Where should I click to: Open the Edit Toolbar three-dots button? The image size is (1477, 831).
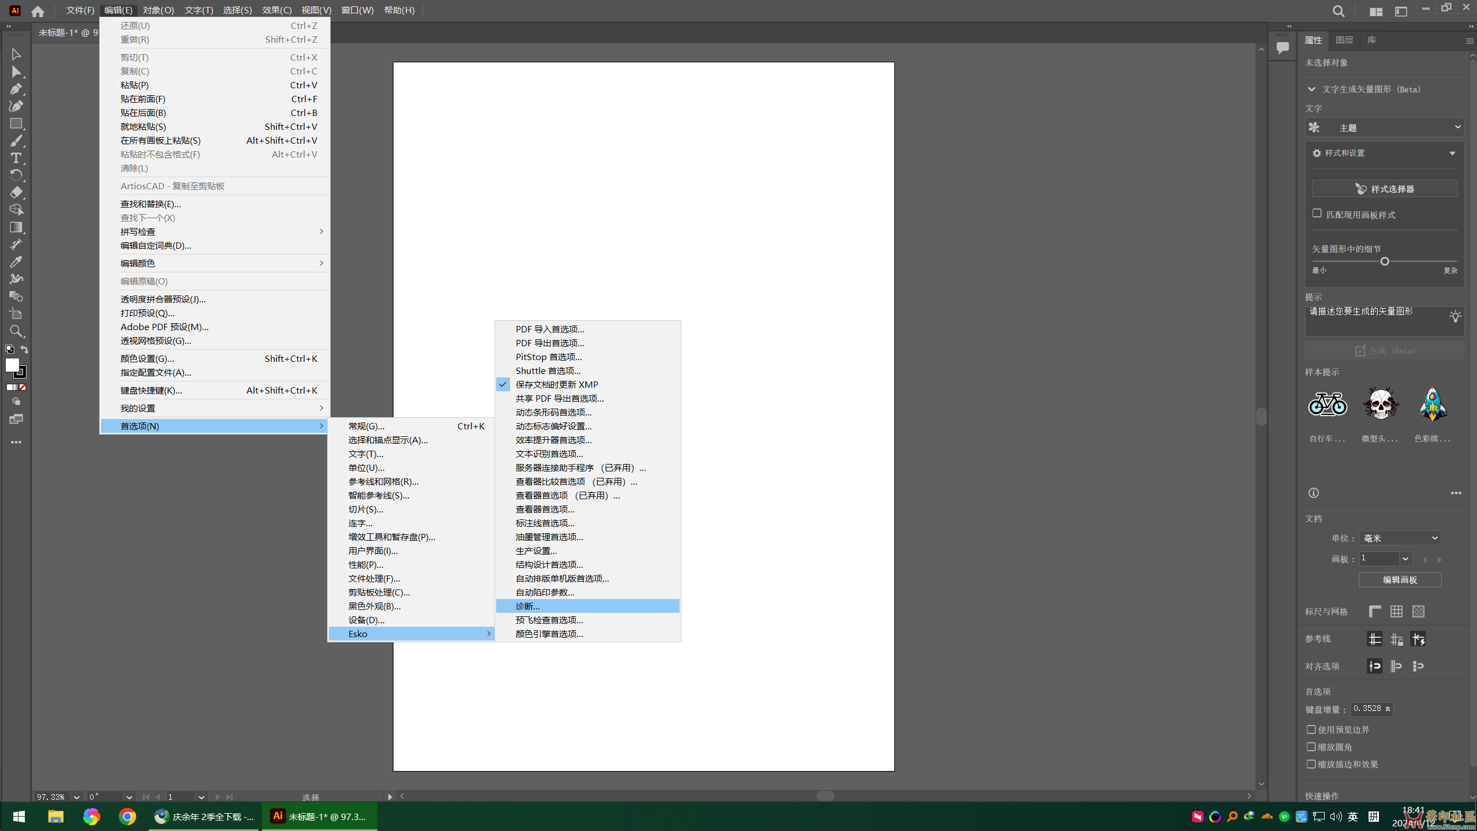click(16, 442)
